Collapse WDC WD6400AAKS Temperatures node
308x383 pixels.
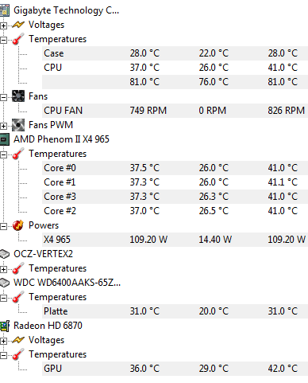point(3,298)
